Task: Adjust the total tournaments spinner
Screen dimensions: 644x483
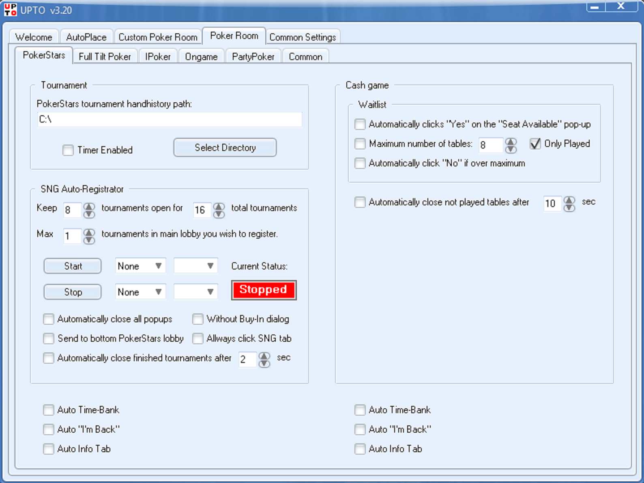Action: tap(219, 210)
